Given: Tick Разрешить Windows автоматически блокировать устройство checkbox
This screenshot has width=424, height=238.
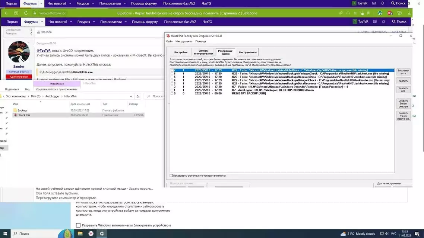Looking at the screenshot, I should tap(78, 225).
